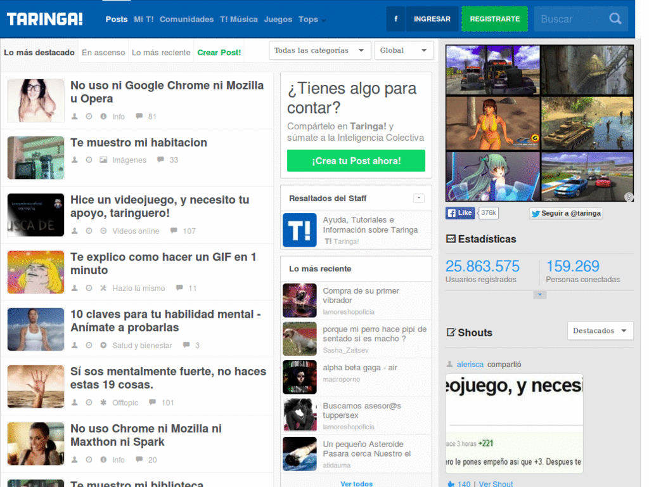Expand the Estadísticas section arrow

540,294
